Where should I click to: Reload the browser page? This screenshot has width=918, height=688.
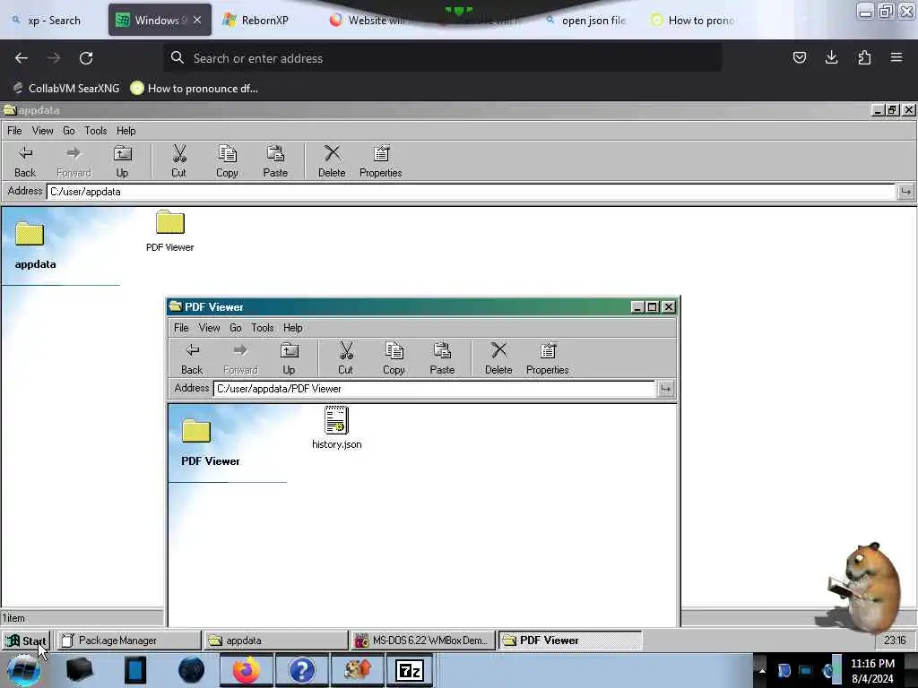(86, 58)
